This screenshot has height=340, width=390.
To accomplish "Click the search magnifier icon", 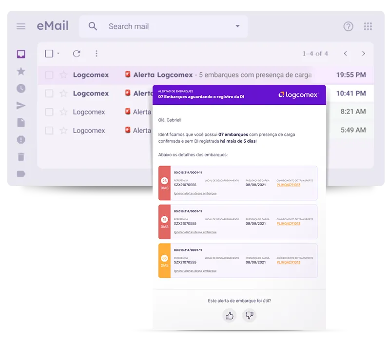I will point(93,26).
